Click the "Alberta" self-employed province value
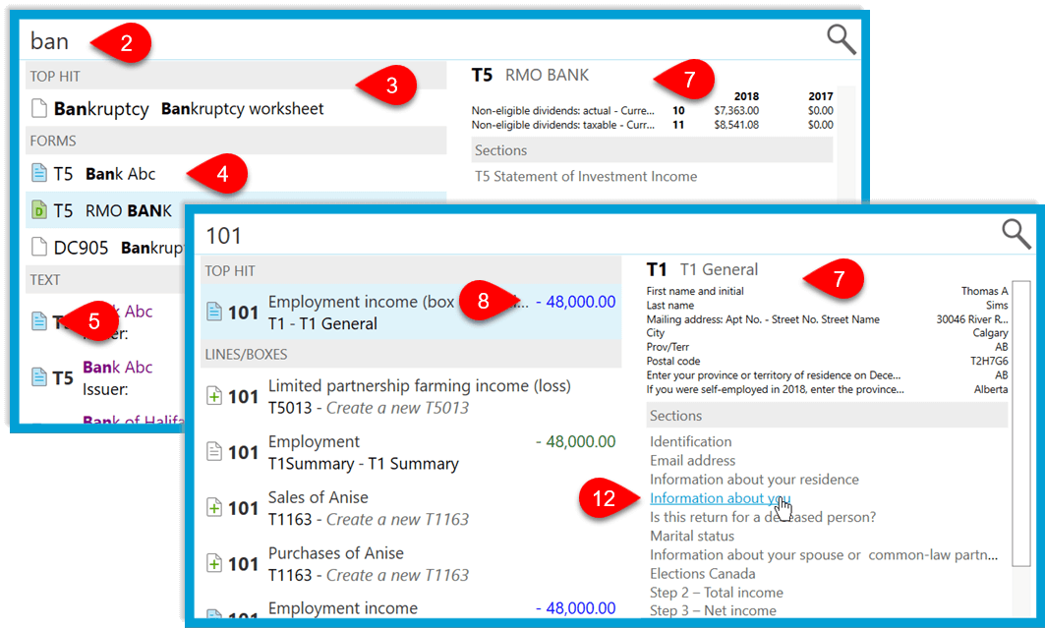The width and height of the screenshot is (1045, 628). [991, 389]
